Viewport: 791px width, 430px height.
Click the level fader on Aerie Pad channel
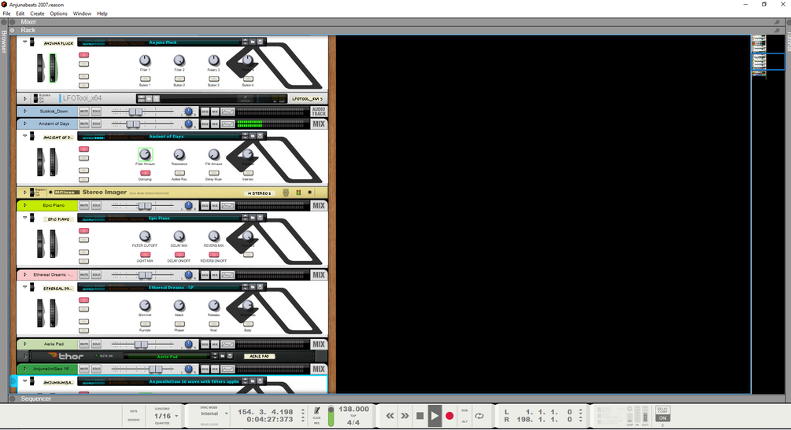pyautogui.click(x=141, y=344)
